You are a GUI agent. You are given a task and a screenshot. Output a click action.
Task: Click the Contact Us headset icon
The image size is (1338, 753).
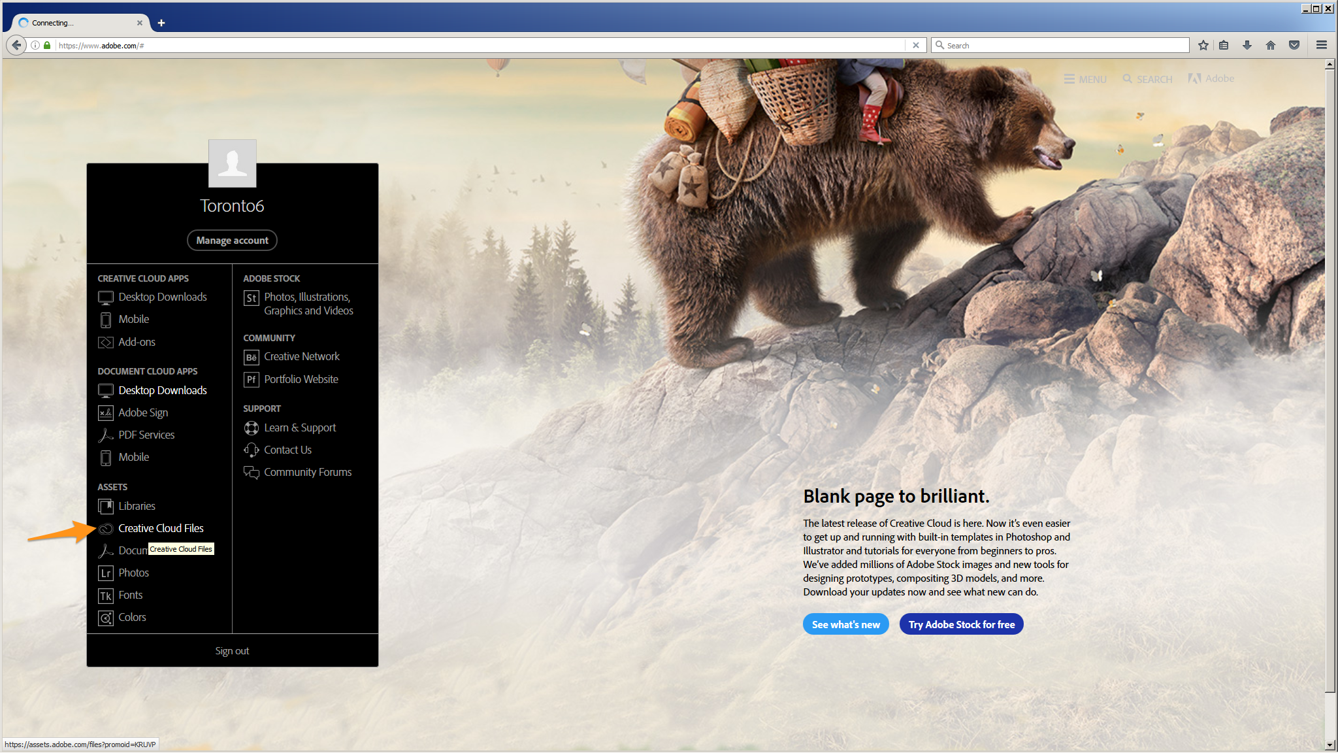(x=251, y=450)
